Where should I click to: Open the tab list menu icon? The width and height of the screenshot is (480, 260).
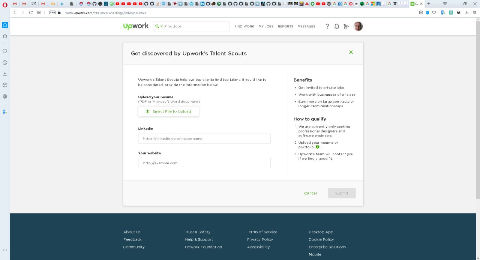[x=445, y=4]
